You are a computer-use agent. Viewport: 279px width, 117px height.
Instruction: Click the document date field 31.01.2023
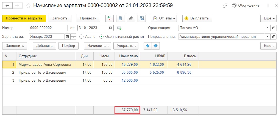93,28
